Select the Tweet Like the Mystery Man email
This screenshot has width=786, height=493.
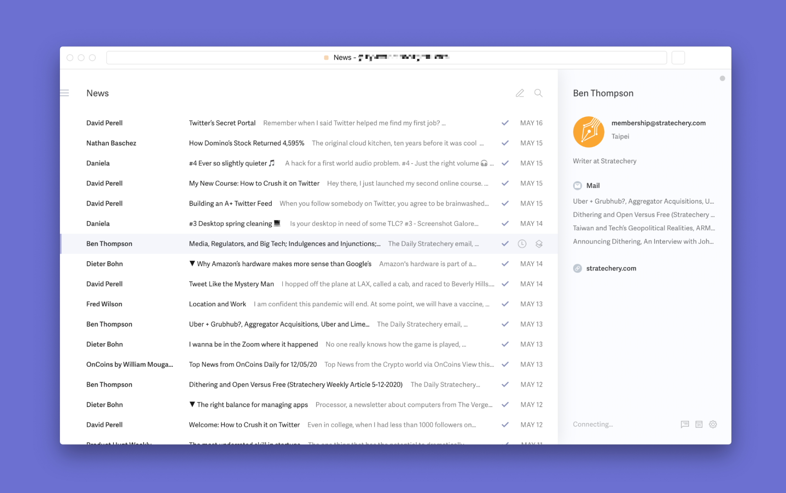pos(231,284)
